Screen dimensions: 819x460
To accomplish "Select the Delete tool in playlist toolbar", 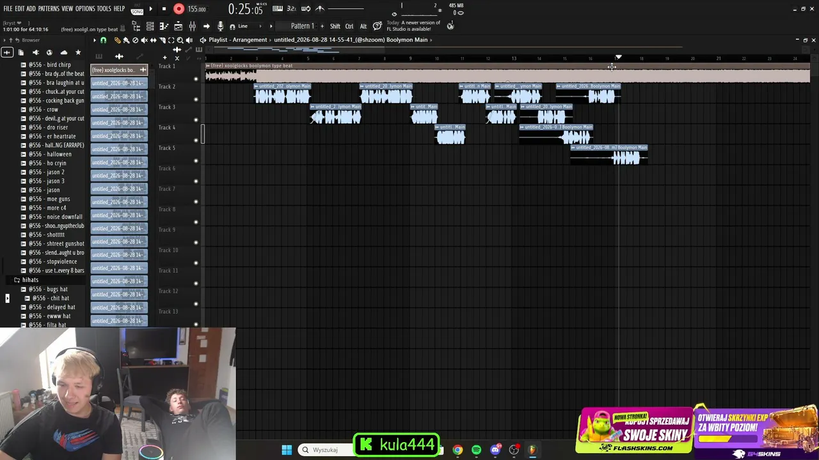I will pyautogui.click(x=135, y=40).
